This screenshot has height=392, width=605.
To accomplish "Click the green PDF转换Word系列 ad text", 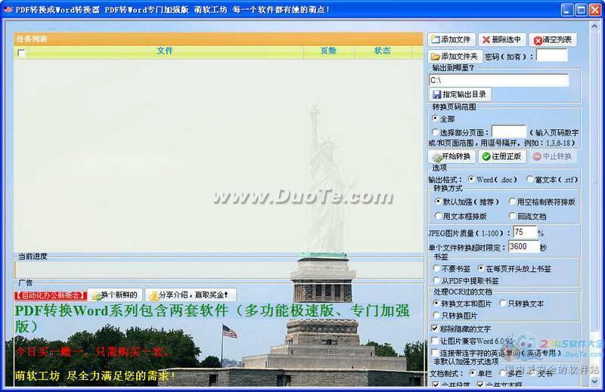I will [x=212, y=319].
